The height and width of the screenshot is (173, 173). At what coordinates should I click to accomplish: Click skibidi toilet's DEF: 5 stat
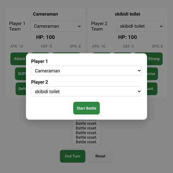(128, 46)
